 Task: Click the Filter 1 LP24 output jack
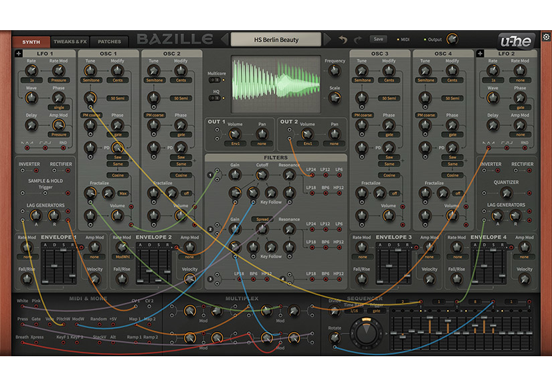pos(312,175)
